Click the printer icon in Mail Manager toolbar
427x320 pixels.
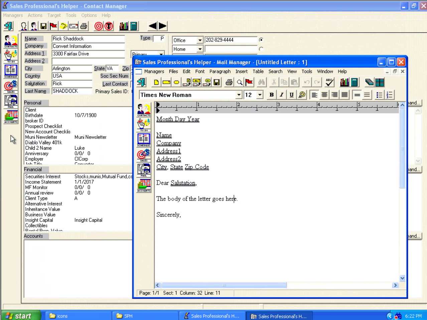point(229,82)
